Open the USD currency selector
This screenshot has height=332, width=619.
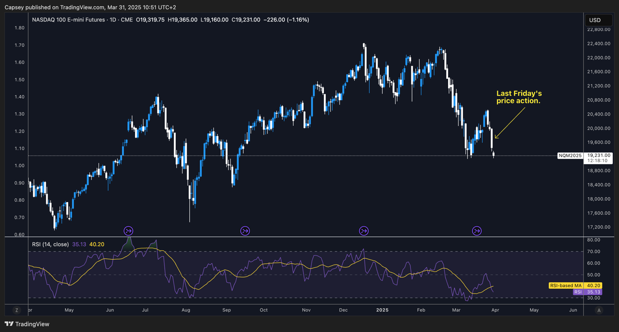(x=598, y=20)
